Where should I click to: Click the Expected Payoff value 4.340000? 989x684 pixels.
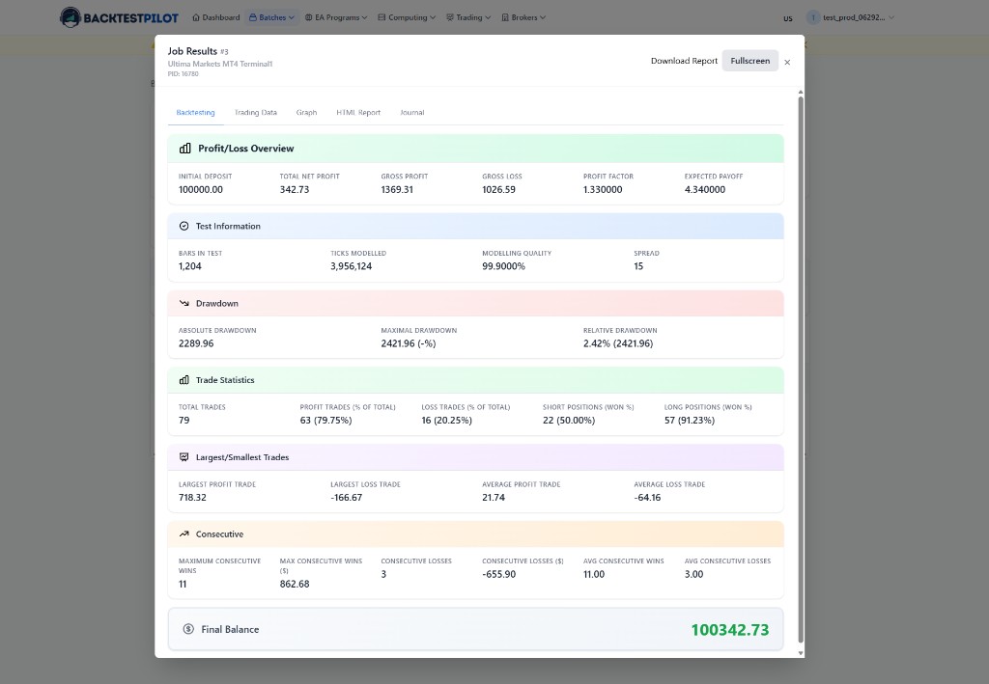pyautogui.click(x=704, y=190)
